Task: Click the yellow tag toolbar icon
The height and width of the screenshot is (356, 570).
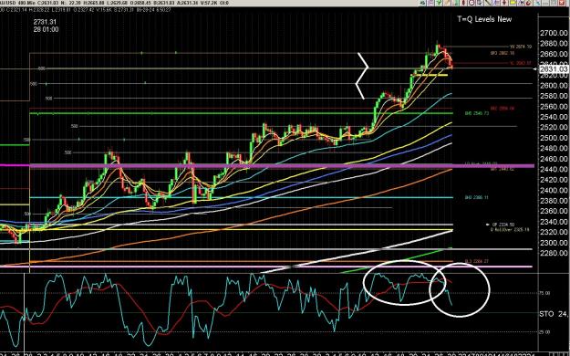Action: point(513,3)
